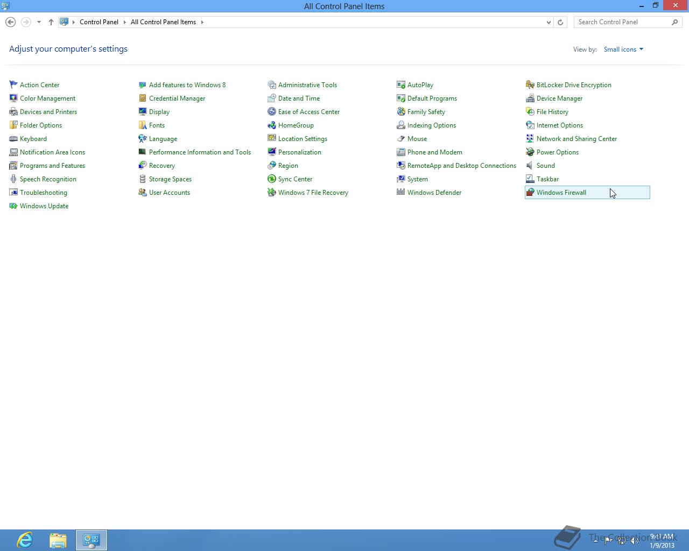Click the Speech Recognition microphone icon

pyautogui.click(x=13, y=179)
